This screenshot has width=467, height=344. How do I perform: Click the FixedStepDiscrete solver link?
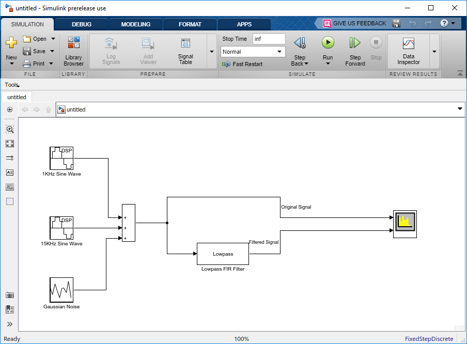[429, 339]
